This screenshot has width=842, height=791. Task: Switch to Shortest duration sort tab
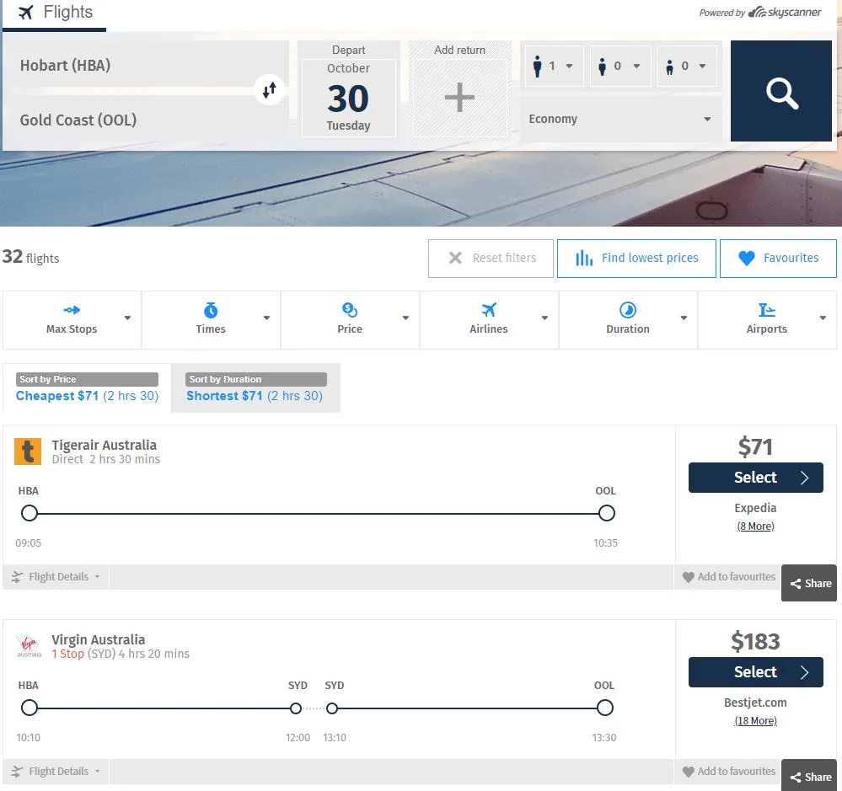point(255,388)
